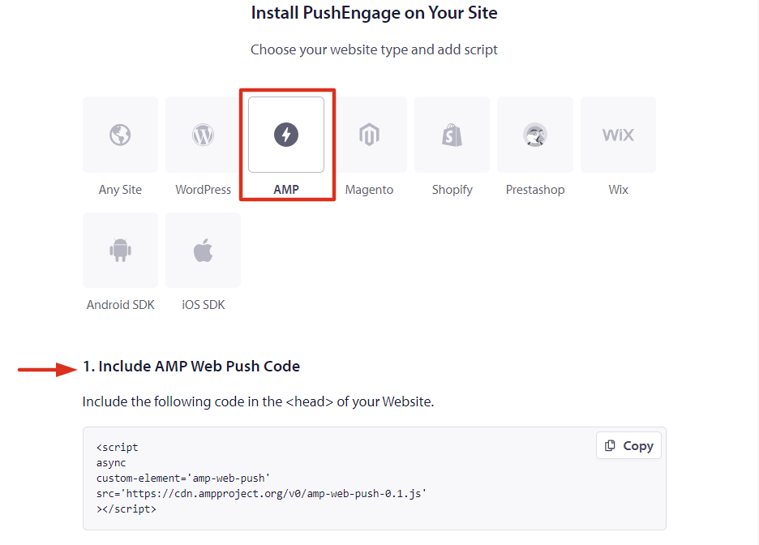Click the AMP label text
The height and width of the screenshot is (545, 759).
coord(286,190)
